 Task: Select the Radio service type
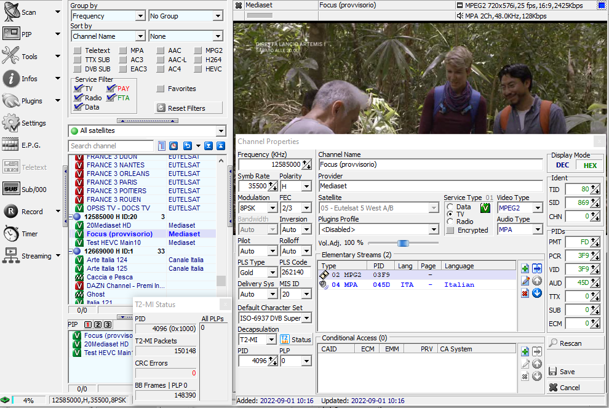[x=450, y=222]
